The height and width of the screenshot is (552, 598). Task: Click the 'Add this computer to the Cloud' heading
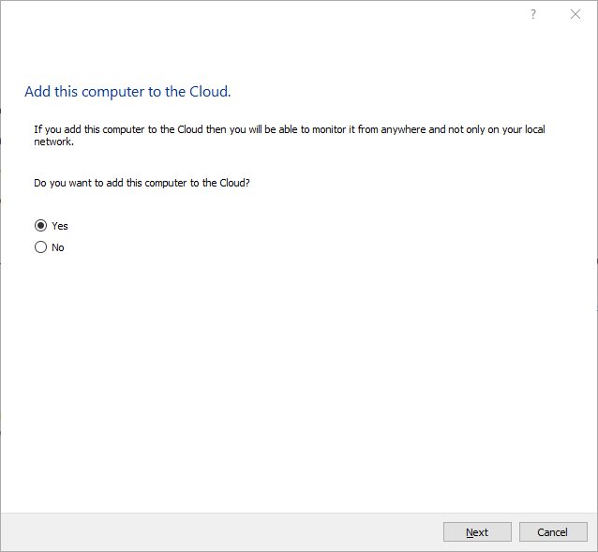[127, 92]
